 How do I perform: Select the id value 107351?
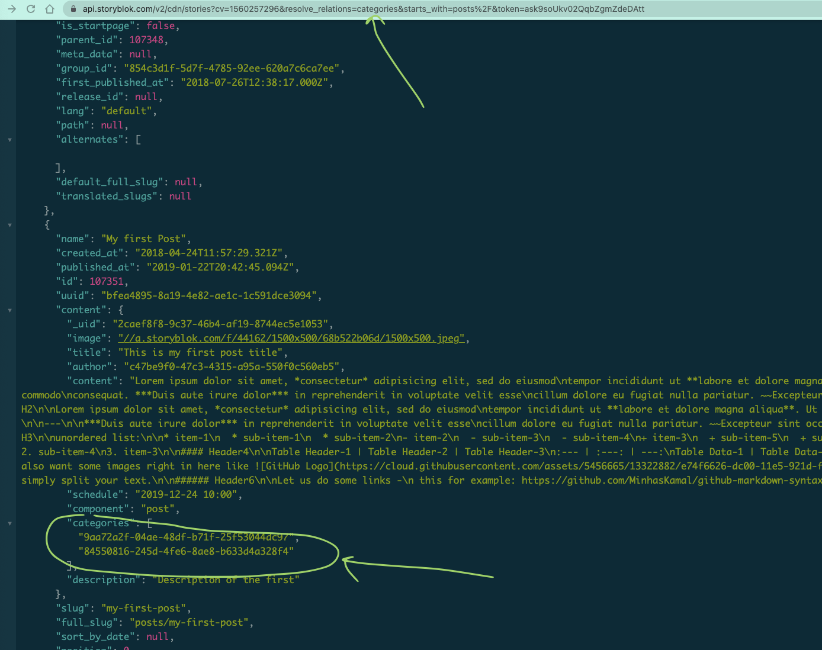[x=107, y=281]
